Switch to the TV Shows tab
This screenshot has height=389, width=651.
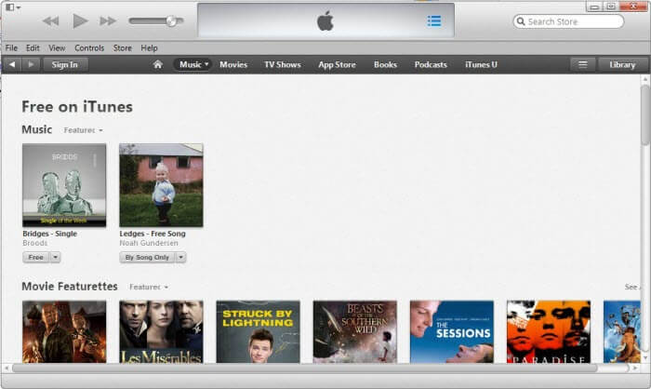[283, 64]
